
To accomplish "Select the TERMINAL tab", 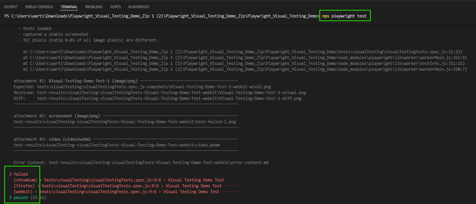I will (x=69, y=7).
